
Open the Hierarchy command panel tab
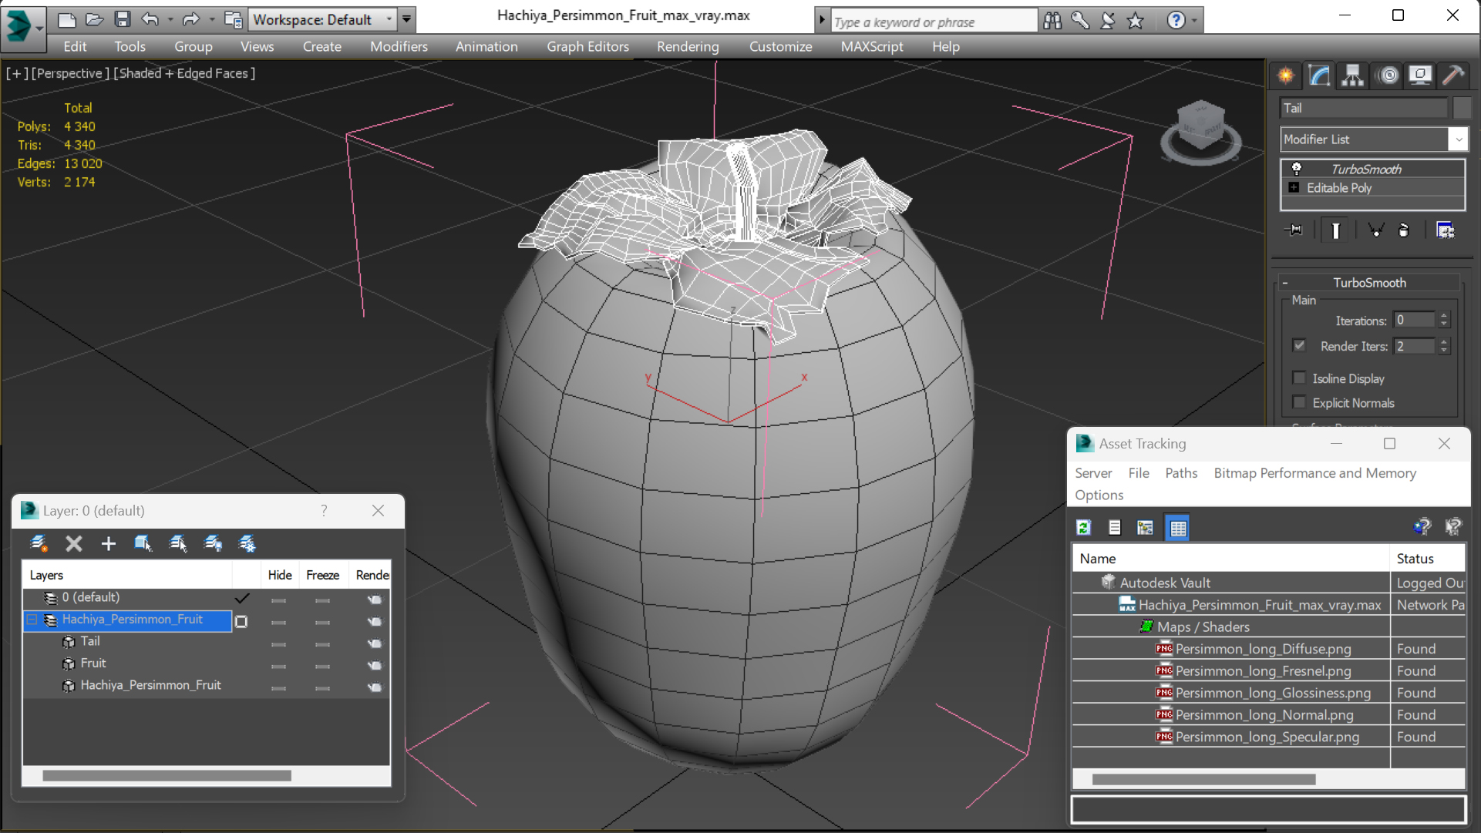[x=1352, y=75]
